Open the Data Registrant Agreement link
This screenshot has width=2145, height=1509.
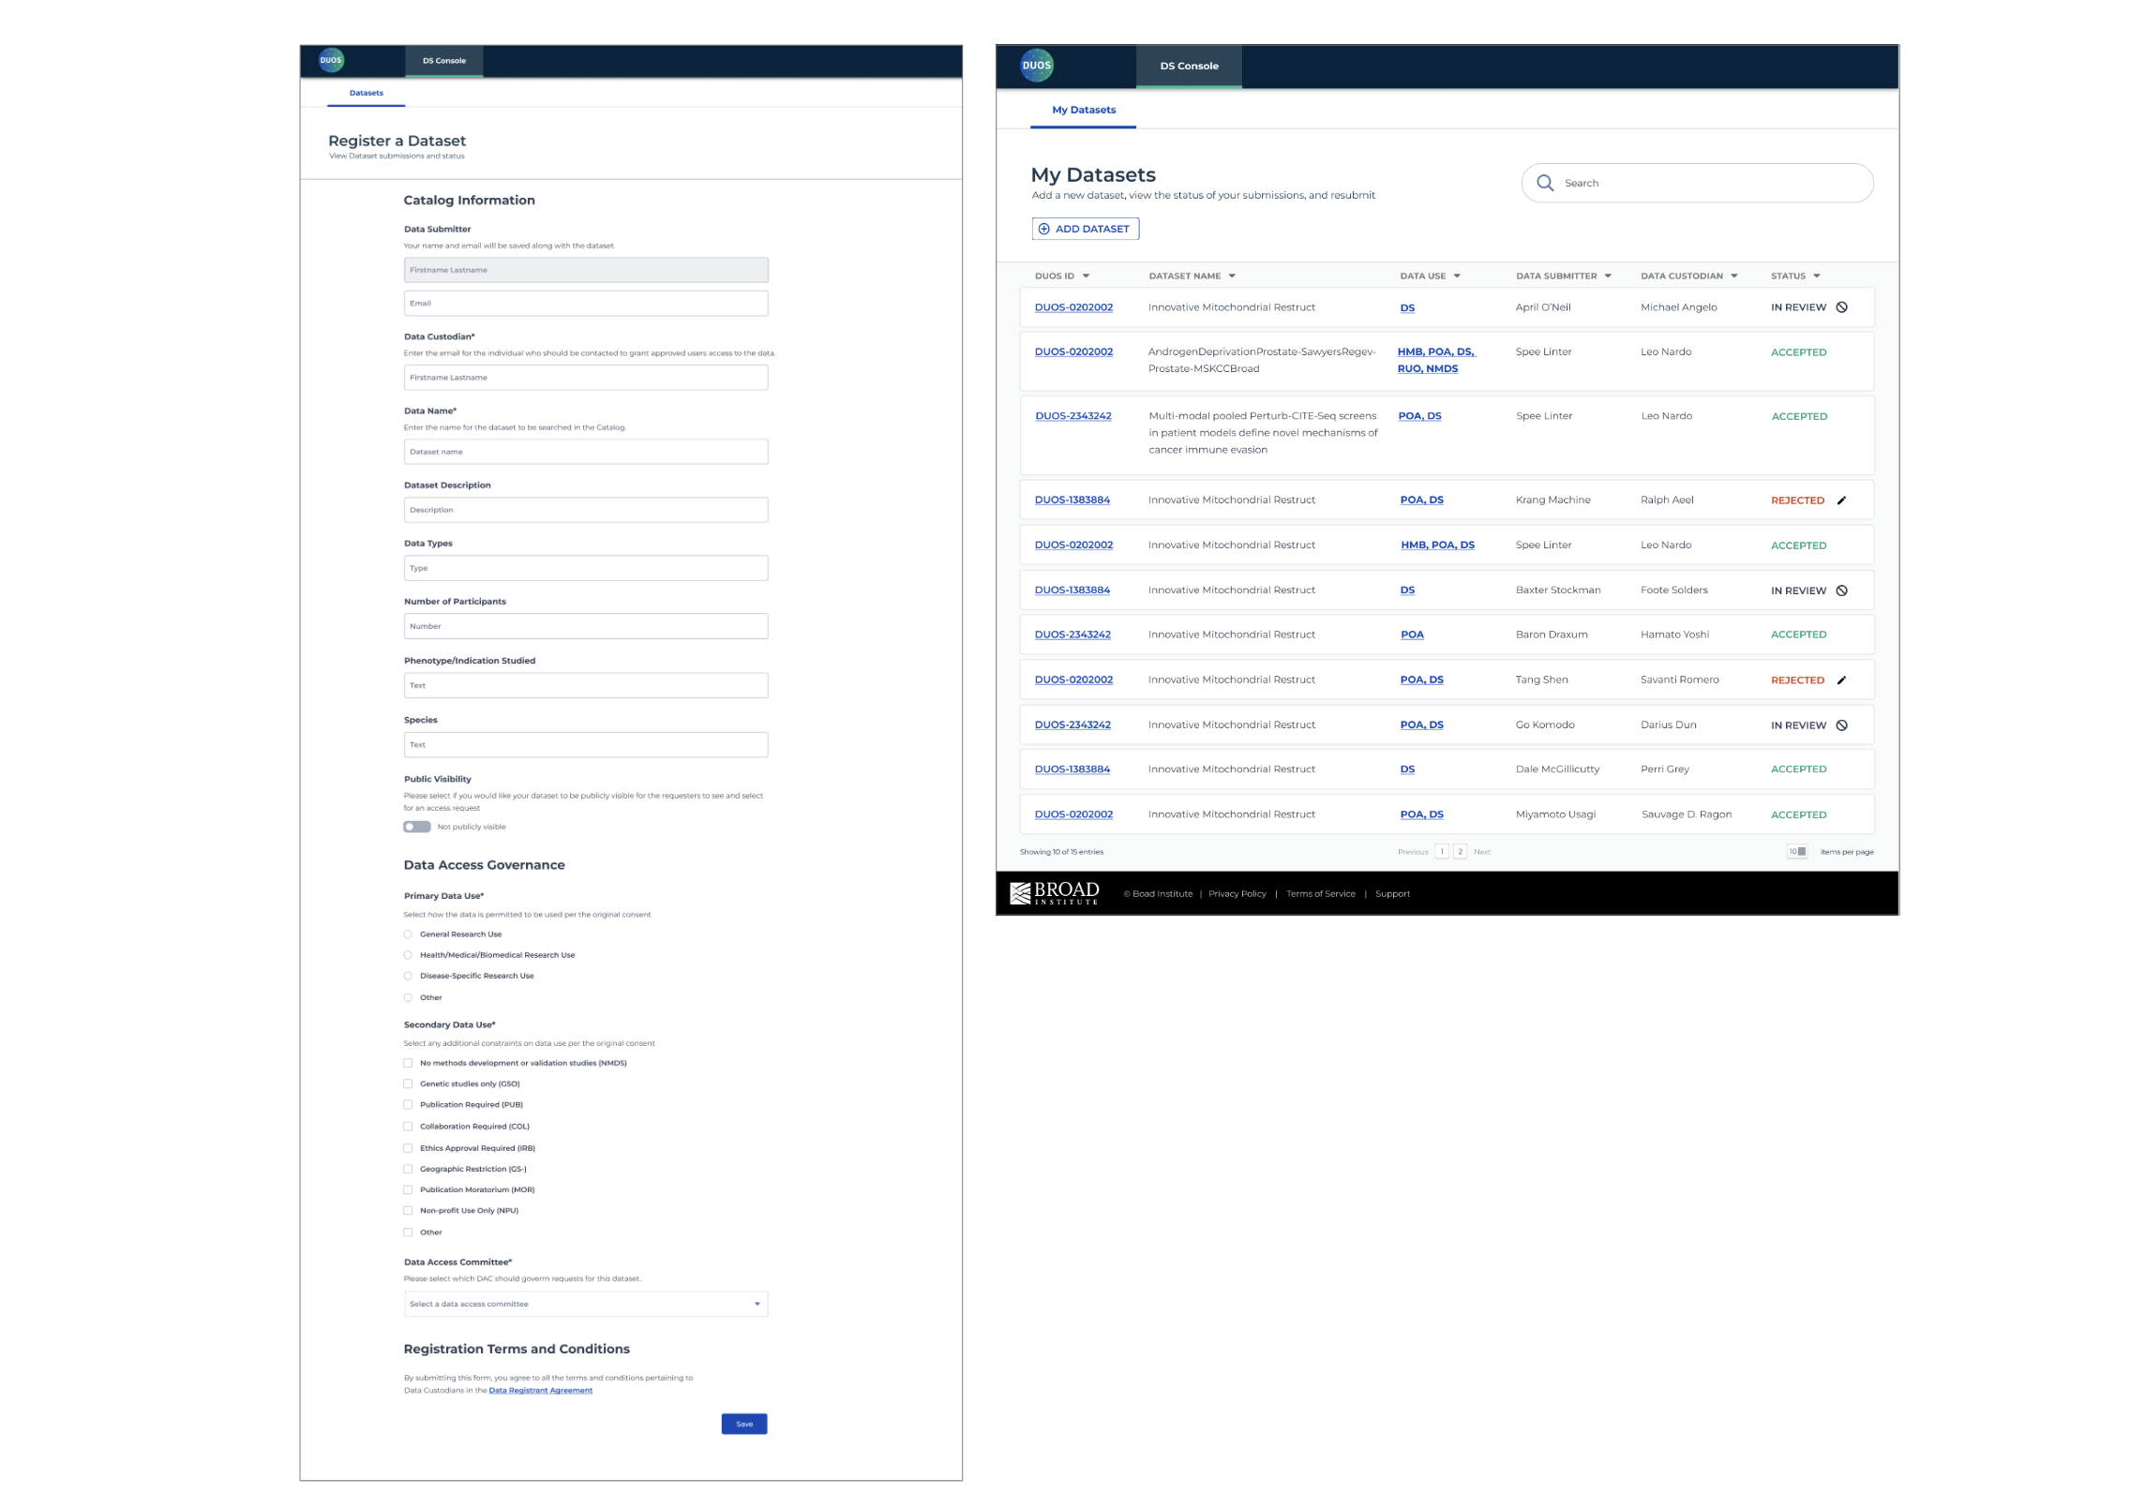(540, 1391)
